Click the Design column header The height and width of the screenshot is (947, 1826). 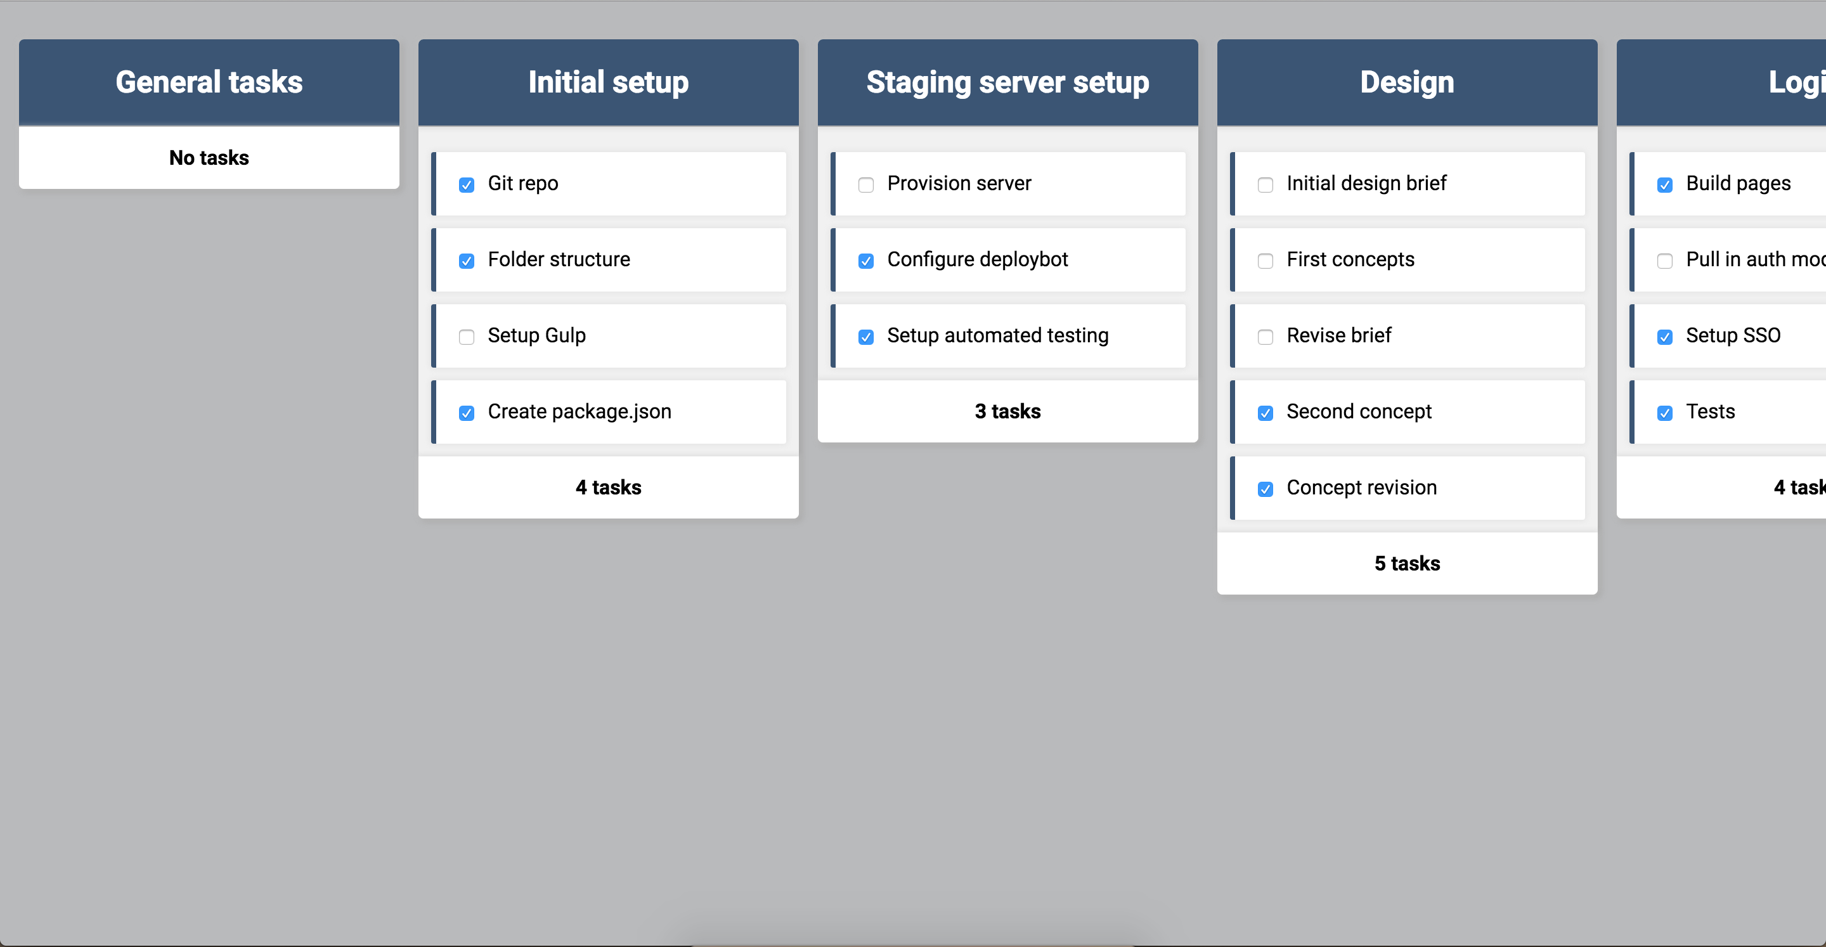pos(1407,82)
